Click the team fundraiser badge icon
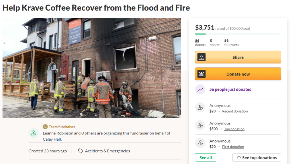Screen dimensions: 291x164 pyautogui.click(x=45, y=127)
